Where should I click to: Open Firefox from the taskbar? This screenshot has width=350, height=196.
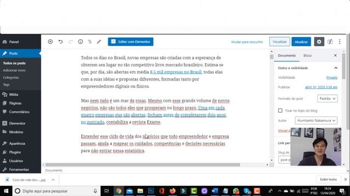click(x=173, y=191)
